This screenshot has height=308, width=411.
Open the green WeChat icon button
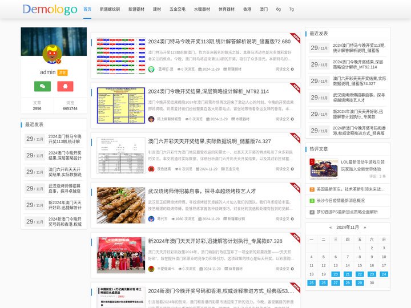(42, 86)
